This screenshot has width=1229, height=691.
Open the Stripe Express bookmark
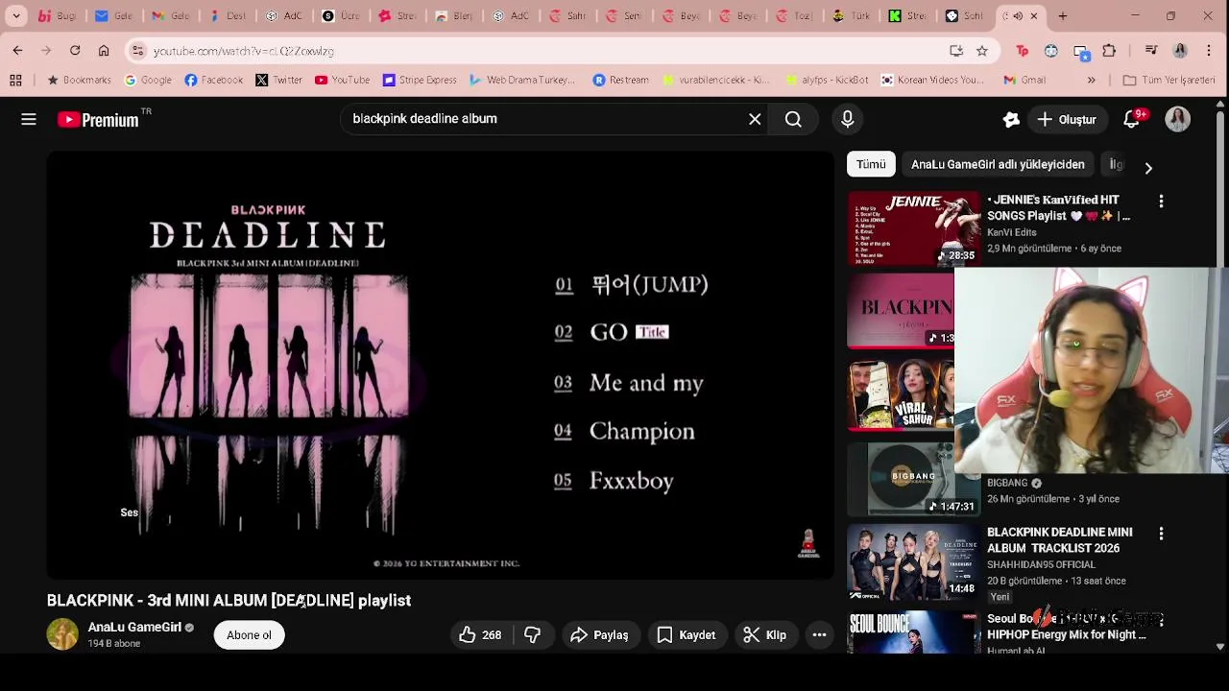tap(420, 81)
